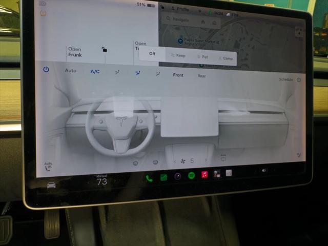Tap the unlock padlock icon on the car

coord(104,49)
